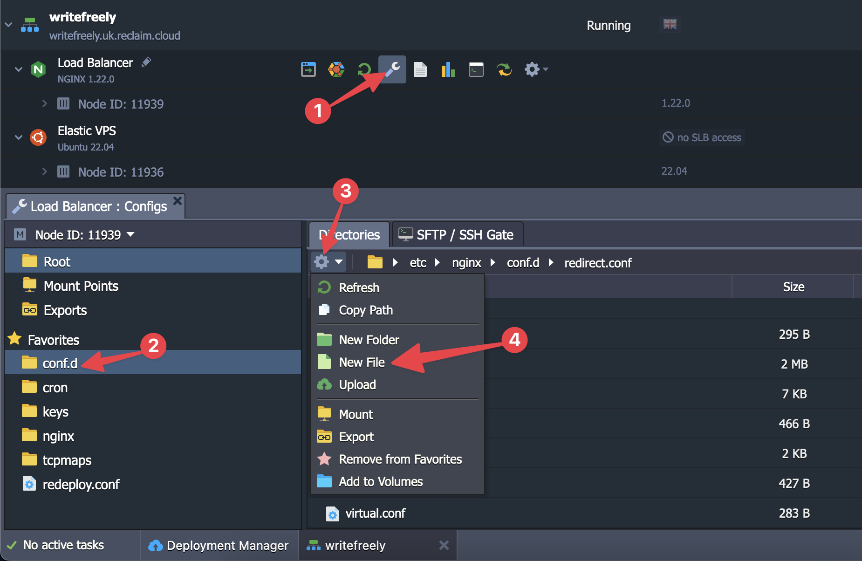Open the conf.d favorite folder
Image resolution: width=862 pixels, height=561 pixels.
pos(153,363)
